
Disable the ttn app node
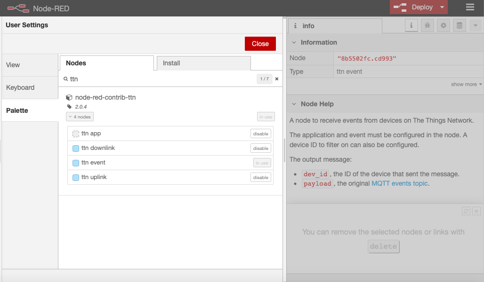pos(260,134)
